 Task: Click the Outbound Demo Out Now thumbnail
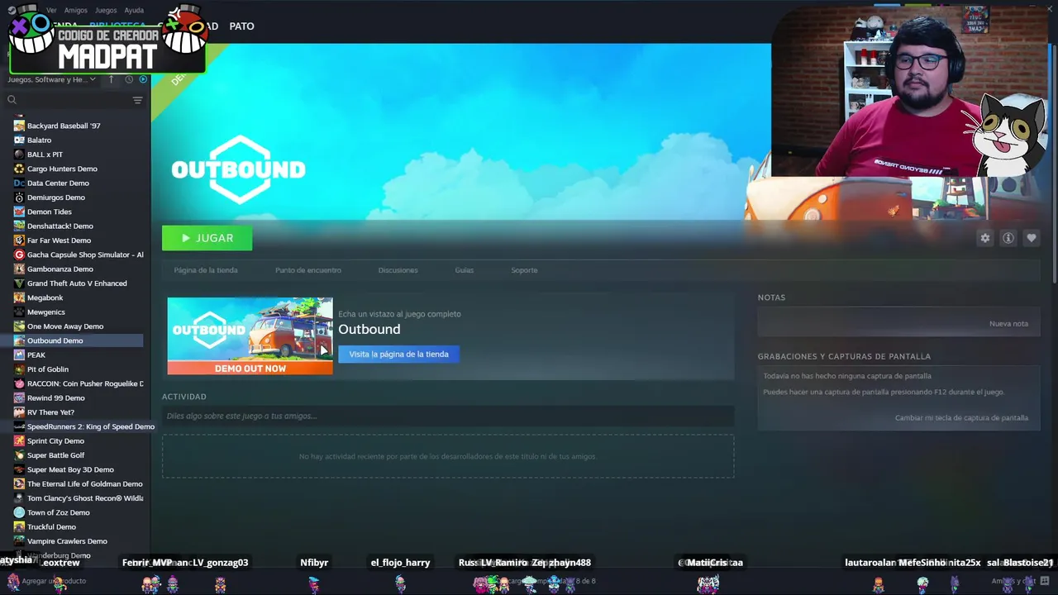point(250,336)
